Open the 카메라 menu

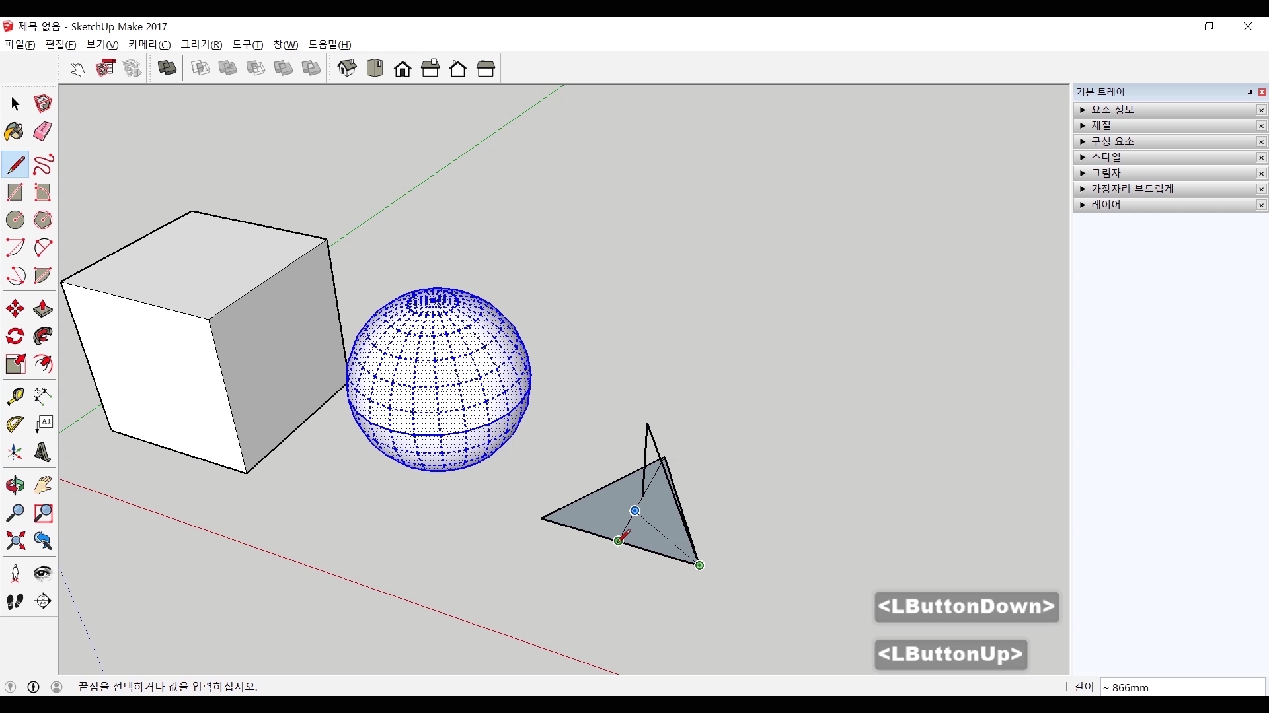[x=149, y=44]
